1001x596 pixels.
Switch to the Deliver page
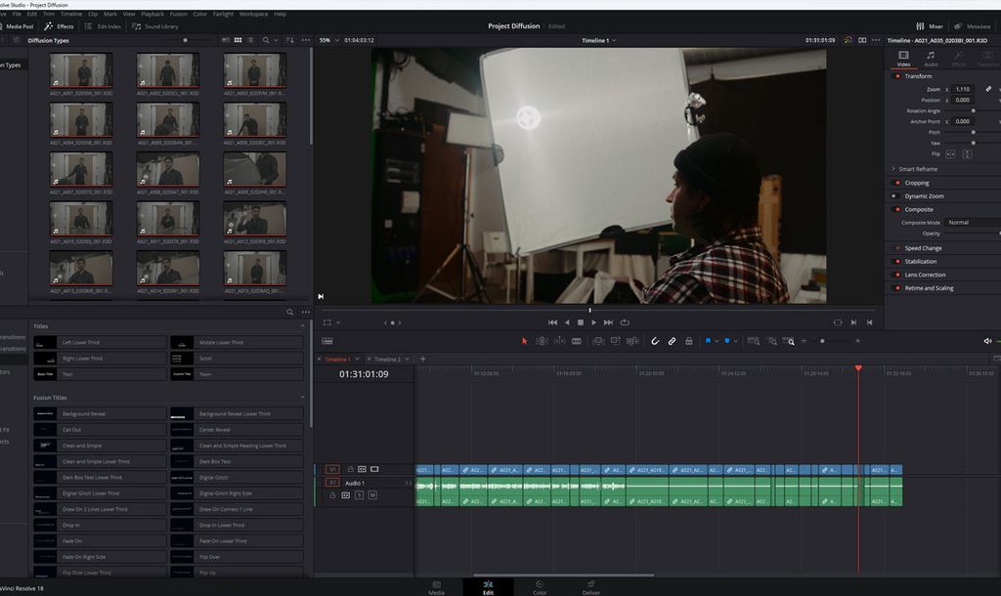(x=590, y=586)
